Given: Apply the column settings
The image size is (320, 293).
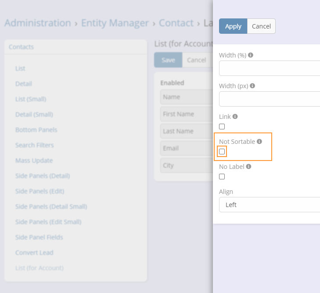Looking at the screenshot, I should (233, 26).
